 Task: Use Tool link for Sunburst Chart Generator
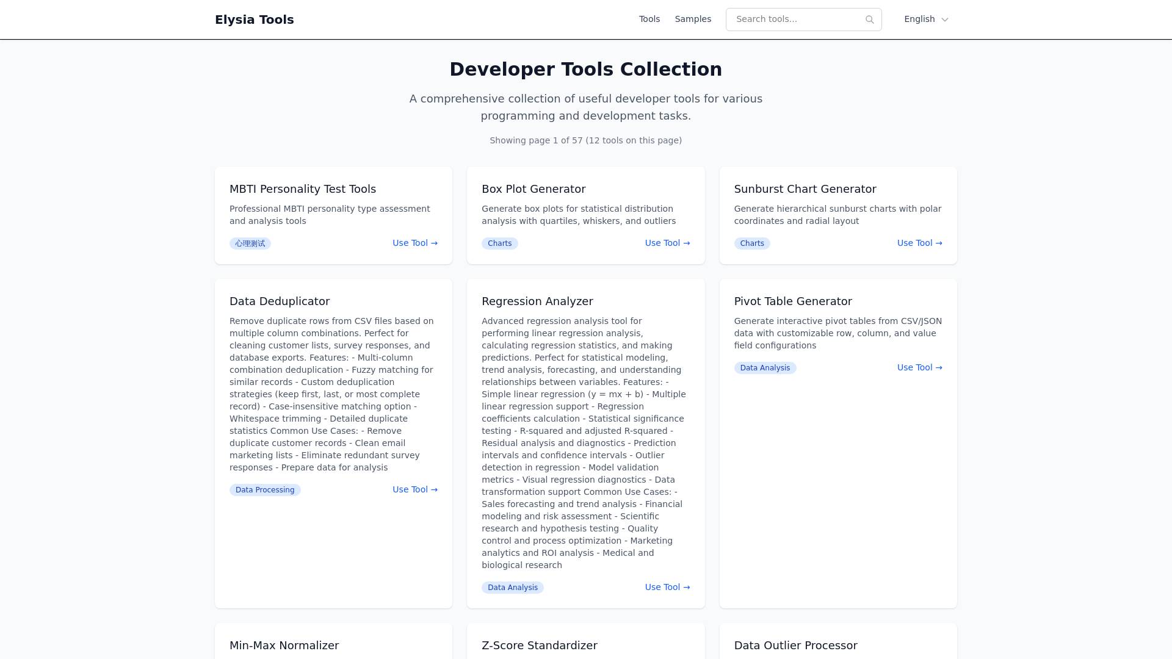pos(919,243)
